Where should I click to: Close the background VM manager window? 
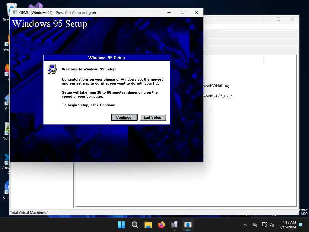292,19
